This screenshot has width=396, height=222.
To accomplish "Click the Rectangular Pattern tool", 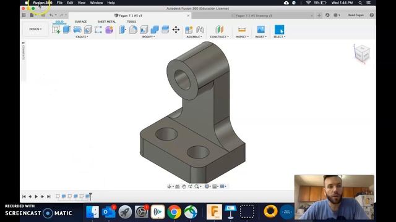I will click(98, 30).
